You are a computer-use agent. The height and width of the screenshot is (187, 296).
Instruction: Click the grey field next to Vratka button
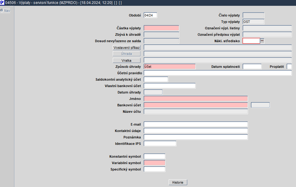[x=218, y=60]
